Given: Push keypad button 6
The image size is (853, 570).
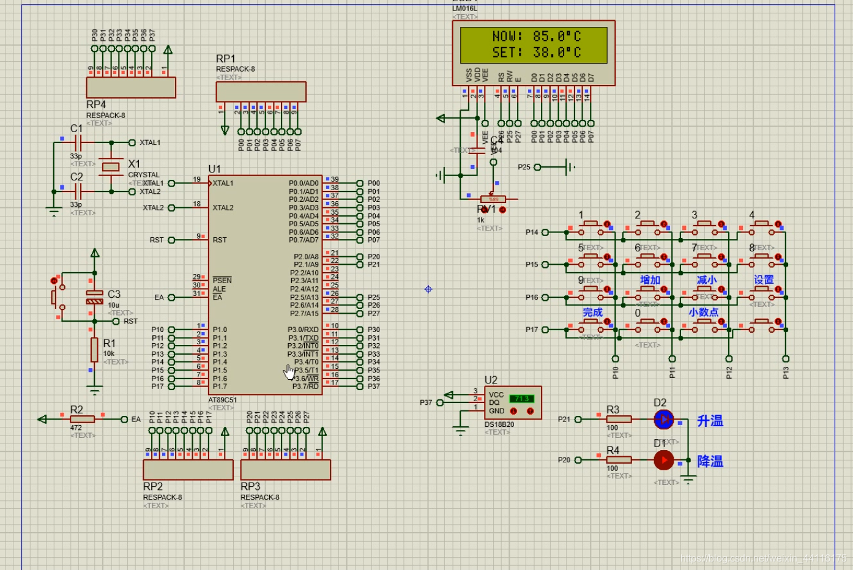Looking at the screenshot, I should pyautogui.click(x=647, y=261).
